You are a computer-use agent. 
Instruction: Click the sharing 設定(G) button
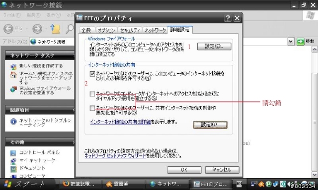[210, 125]
